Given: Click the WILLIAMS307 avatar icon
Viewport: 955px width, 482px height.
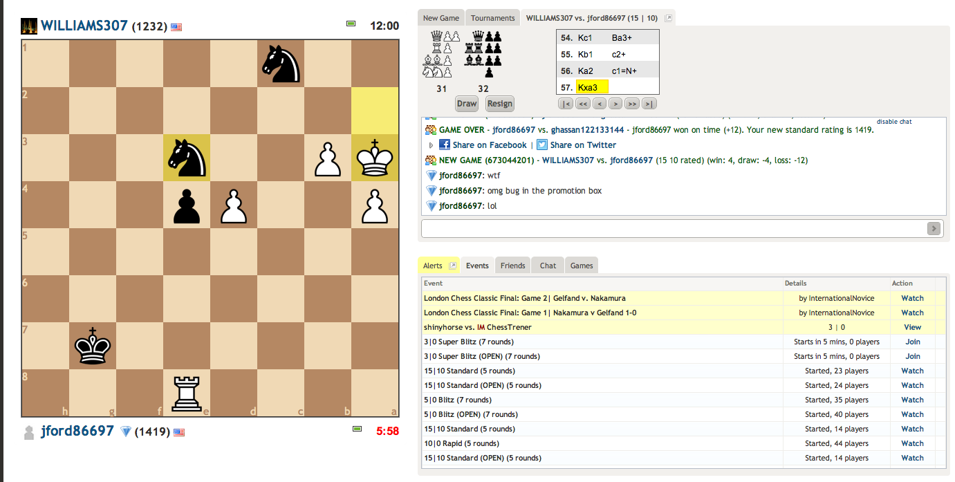Looking at the screenshot, I should [x=29, y=26].
